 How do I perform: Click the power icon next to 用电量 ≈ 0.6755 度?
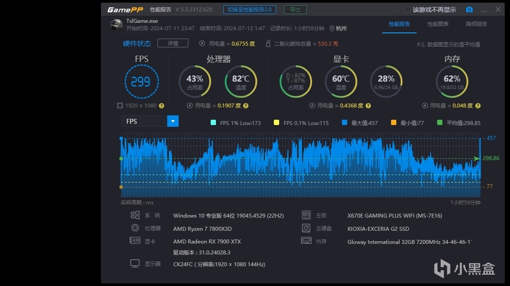202,43
